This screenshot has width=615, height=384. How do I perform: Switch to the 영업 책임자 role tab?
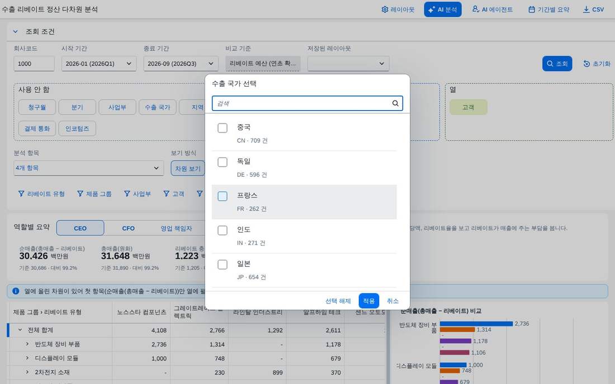tap(177, 228)
